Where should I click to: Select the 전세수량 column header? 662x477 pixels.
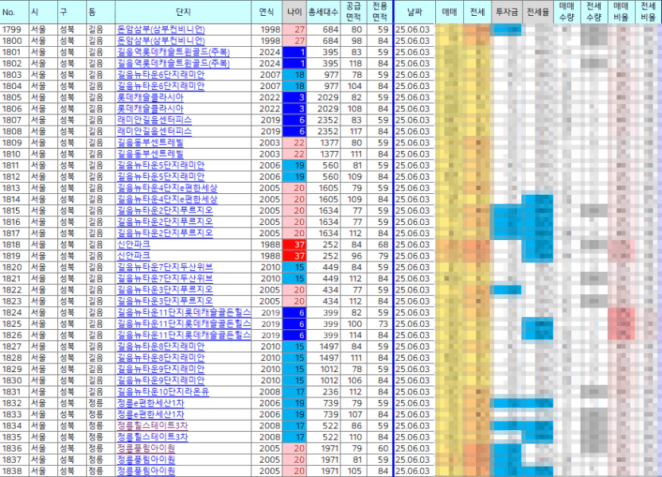pos(594,12)
